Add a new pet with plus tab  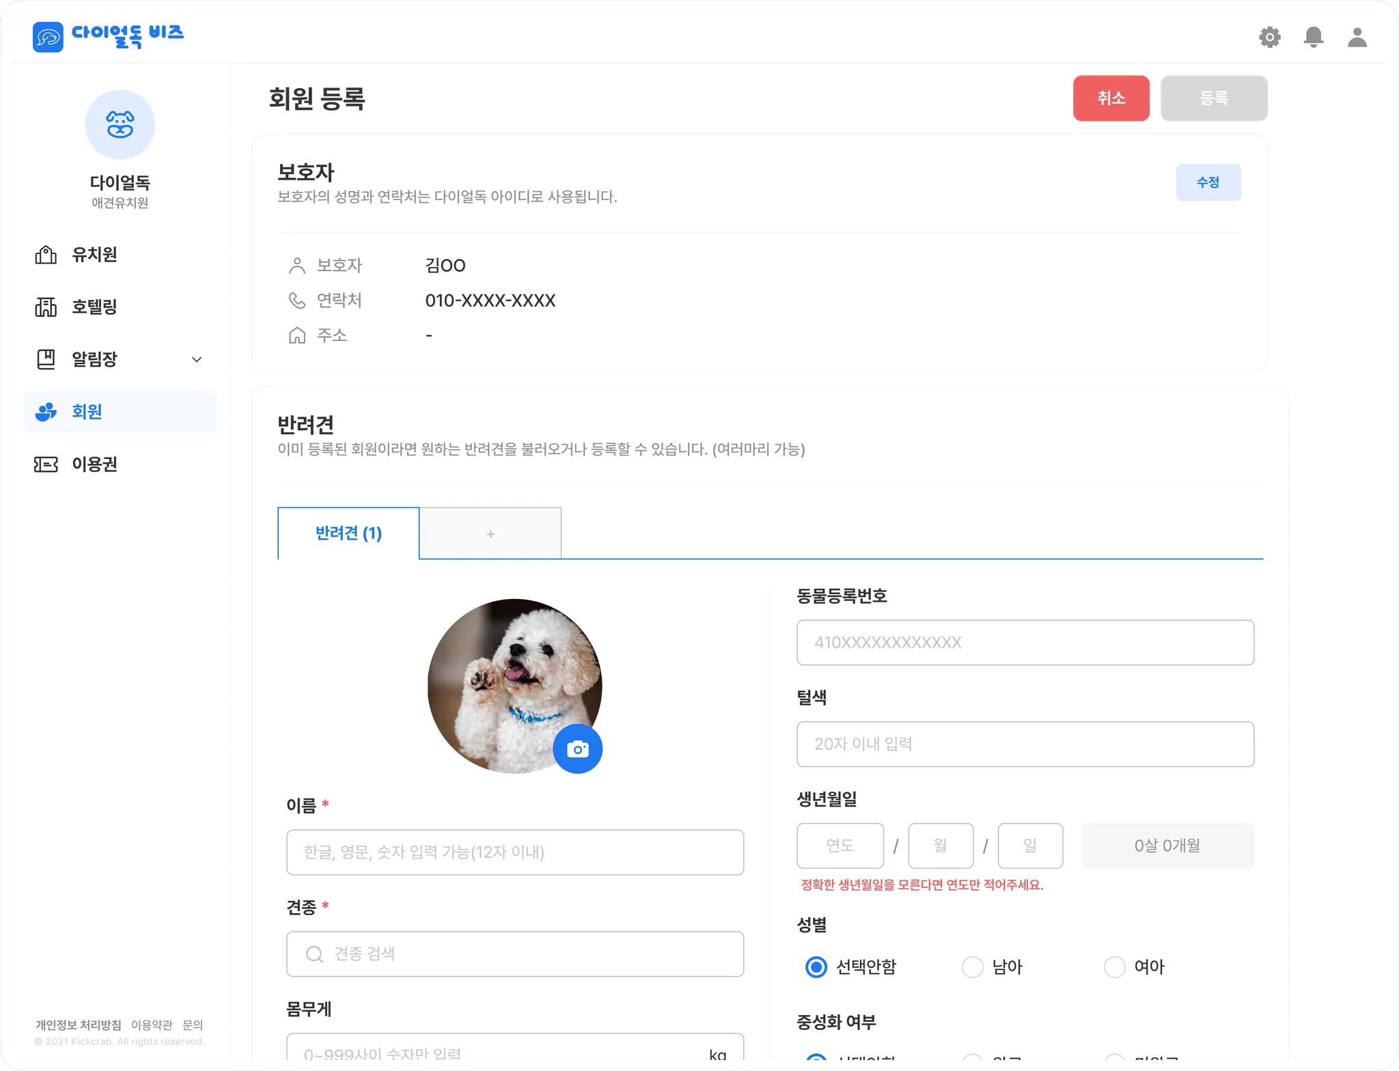click(490, 533)
